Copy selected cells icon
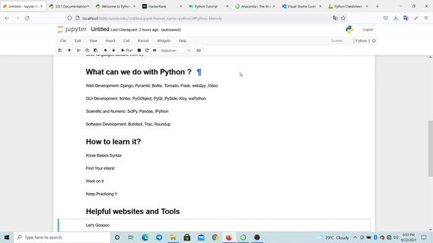The image size is (433, 243). coord(87,51)
